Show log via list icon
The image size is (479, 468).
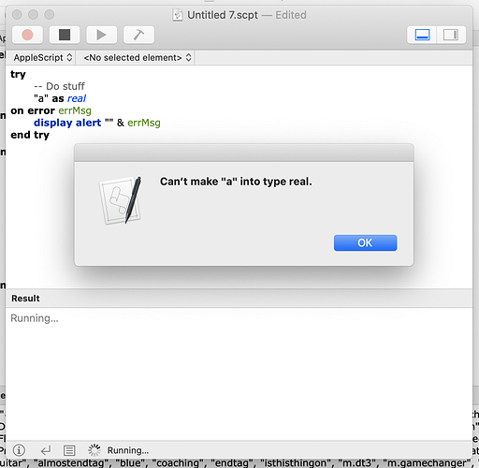pos(69,450)
